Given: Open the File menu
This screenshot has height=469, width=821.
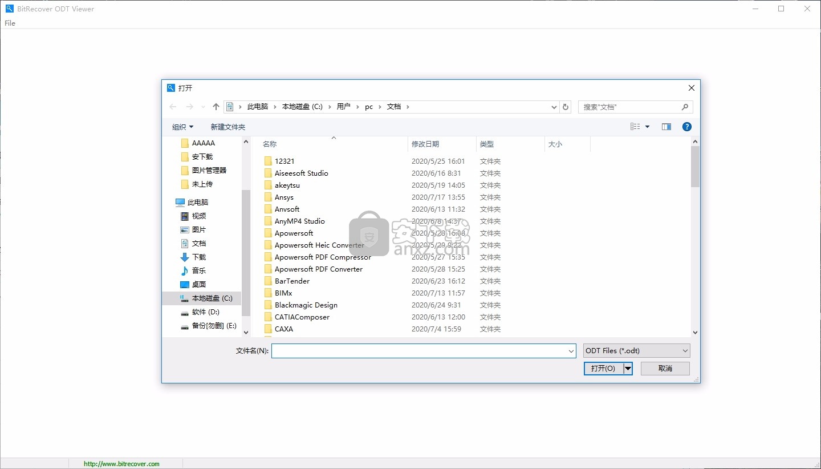Looking at the screenshot, I should [x=10, y=23].
